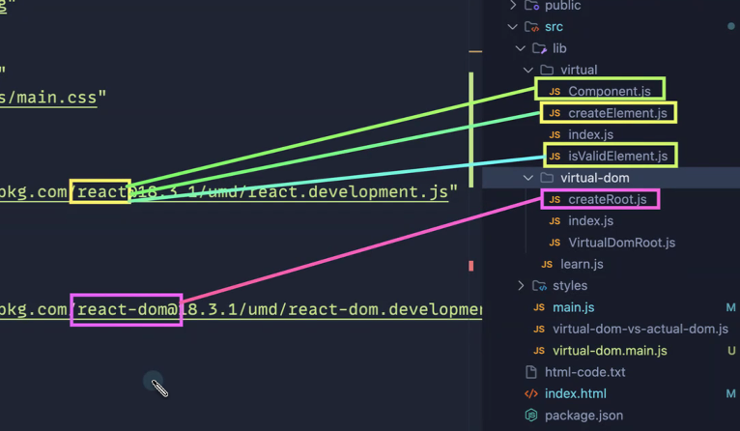740x431 pixels.
Task: Click the virtual folder icon
Action: pyautogui.click(x=547, y=70)
